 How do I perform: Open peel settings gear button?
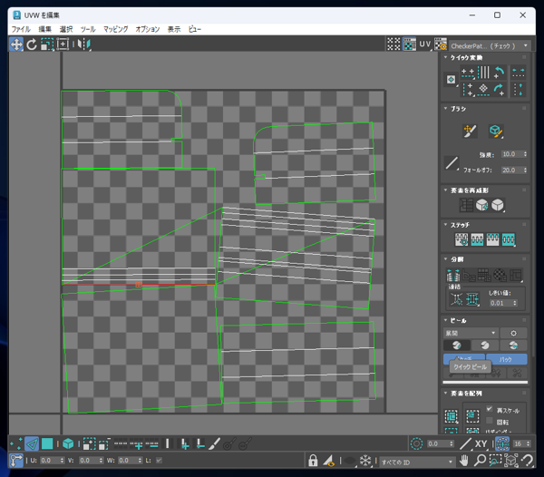coord(513,333)
